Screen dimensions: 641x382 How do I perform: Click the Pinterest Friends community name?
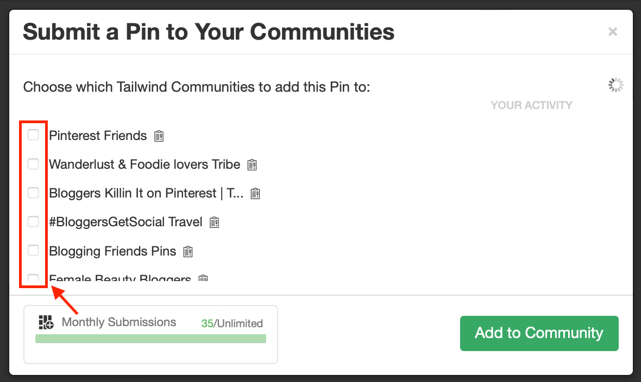point(98,136)
